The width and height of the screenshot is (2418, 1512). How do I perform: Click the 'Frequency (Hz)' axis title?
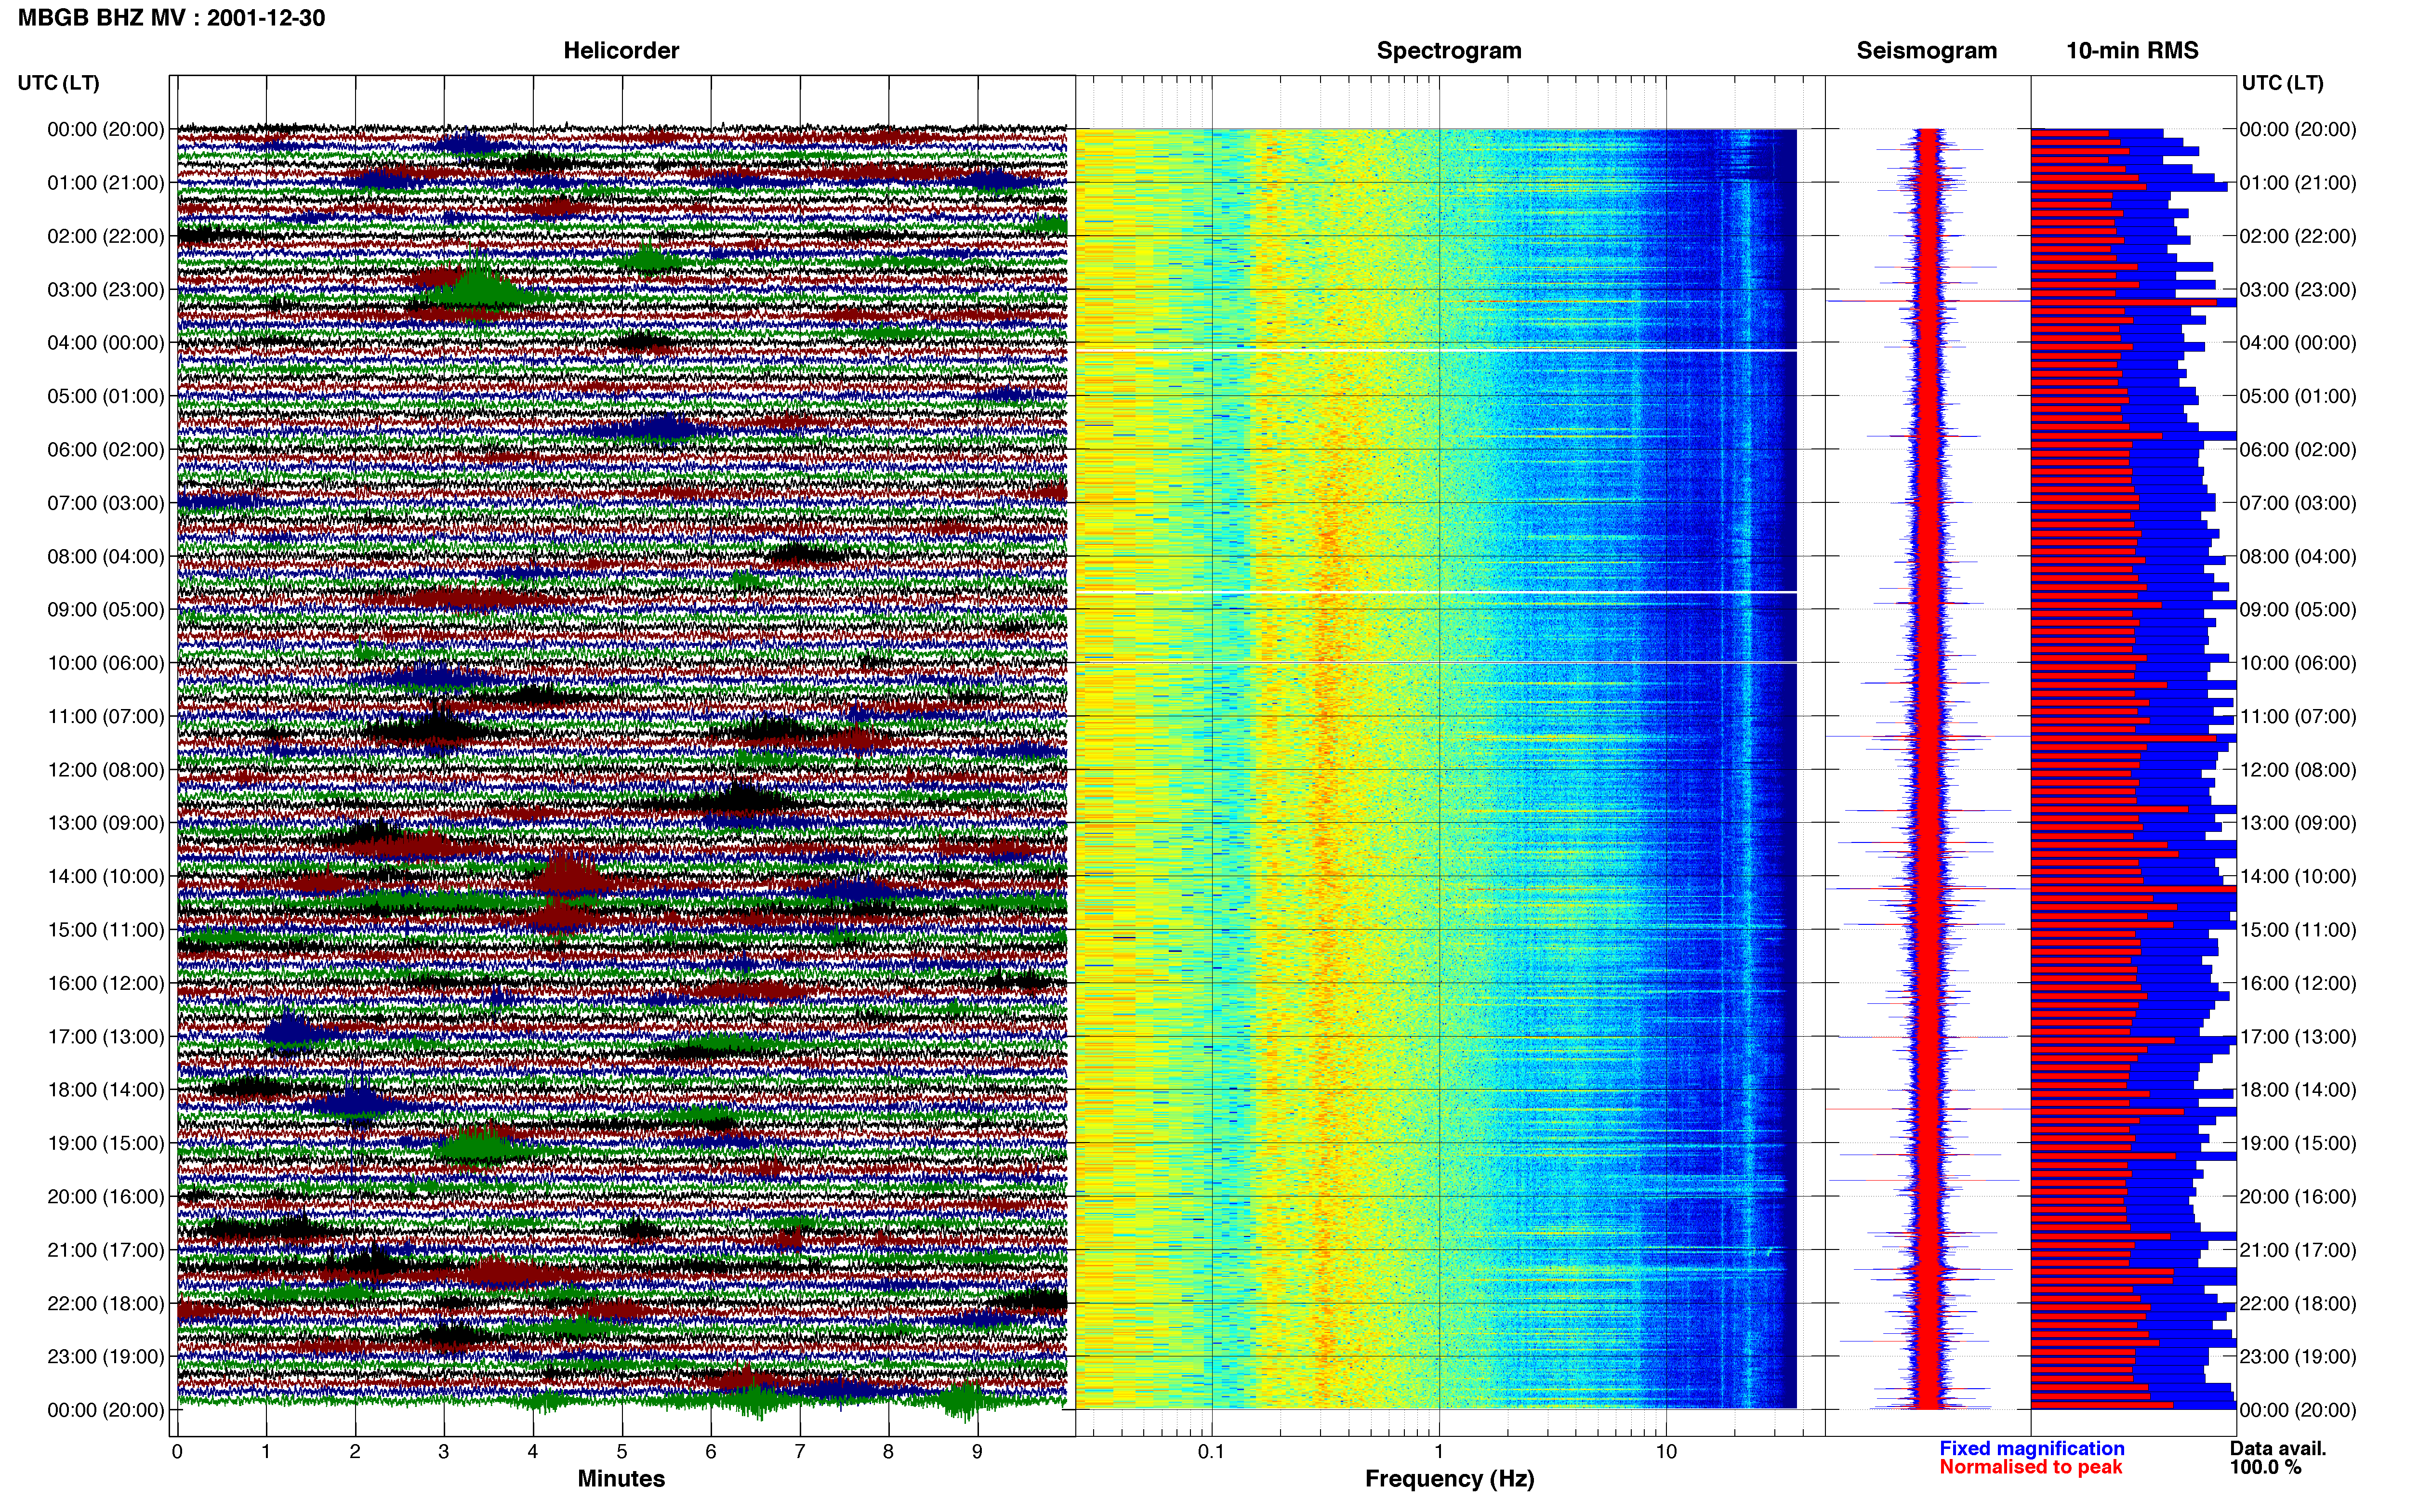click(1449, 1479)
